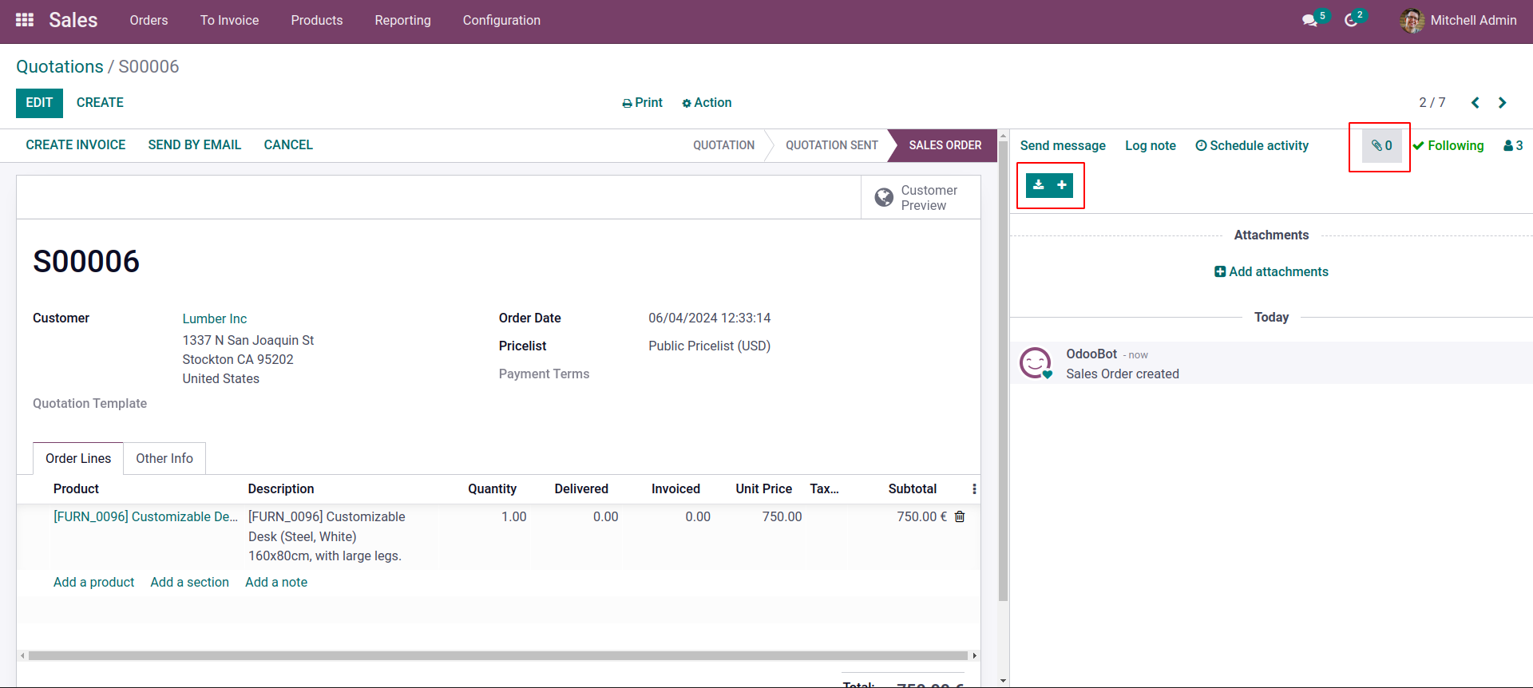The height and width of the screenshot is (688, 1533).
Task: Click SEND BY EMAIL
Action: pyautogui.click(x=195, y=145)
